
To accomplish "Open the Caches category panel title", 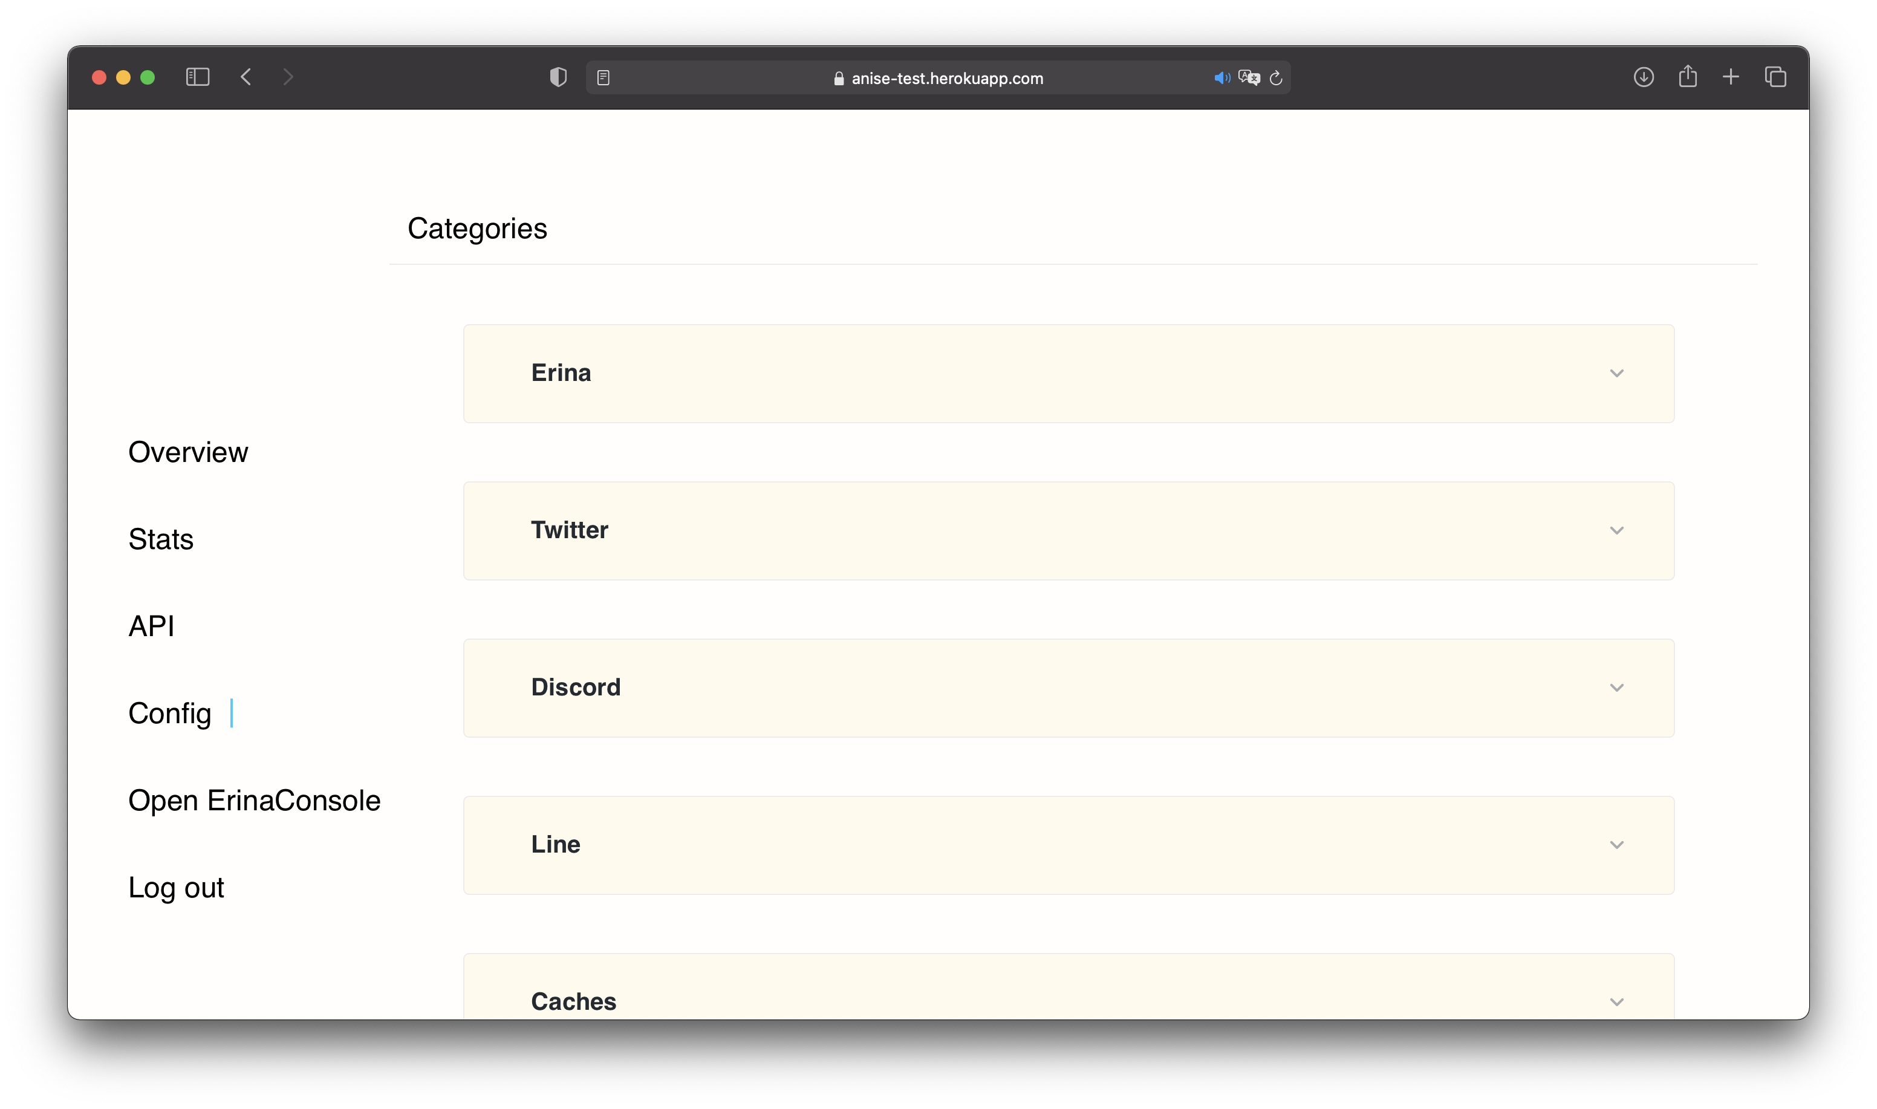I will (x=573, y=1001).
